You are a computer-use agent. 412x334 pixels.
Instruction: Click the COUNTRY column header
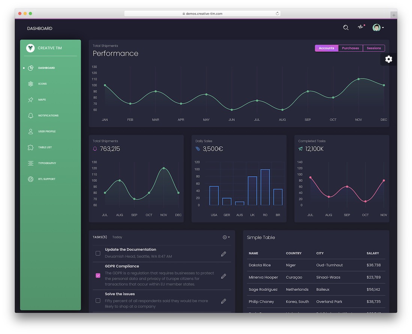click(x=294, y=253)
